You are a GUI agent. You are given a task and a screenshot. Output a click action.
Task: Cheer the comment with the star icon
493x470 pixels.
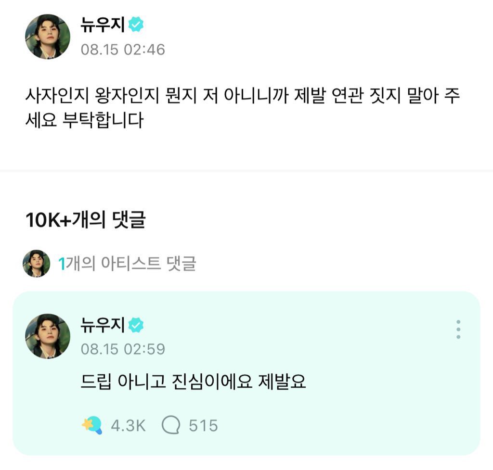tap(92, 425)
